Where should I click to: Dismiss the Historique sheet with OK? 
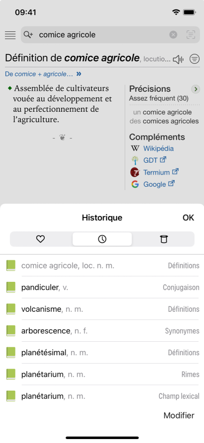[188, 218]
